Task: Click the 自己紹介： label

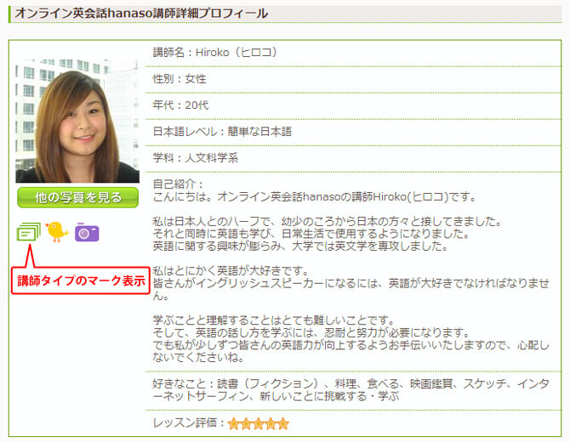Action: pos(178,184)
